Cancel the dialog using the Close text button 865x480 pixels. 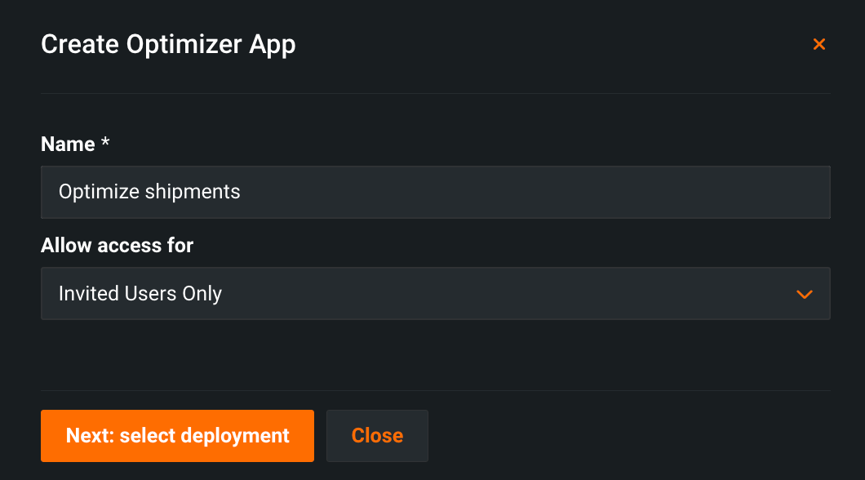click(377, 436)
